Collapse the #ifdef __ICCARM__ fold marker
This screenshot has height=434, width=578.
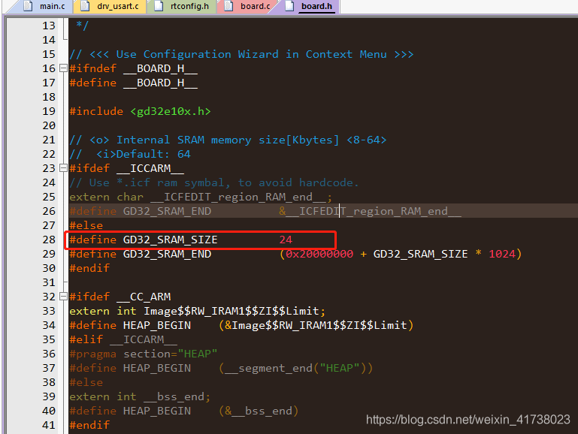coord(63,168)
